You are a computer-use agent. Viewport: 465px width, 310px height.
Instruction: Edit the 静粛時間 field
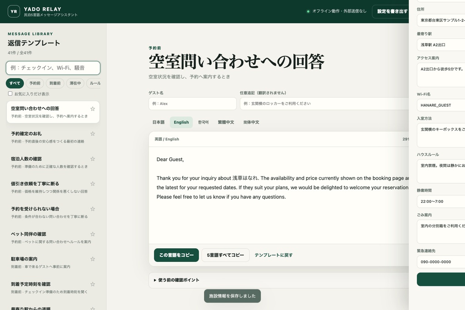(x=440, y=202)
